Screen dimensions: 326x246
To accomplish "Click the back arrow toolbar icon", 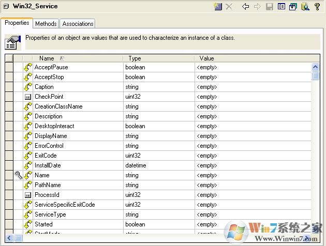I will [x=246, y=7].
